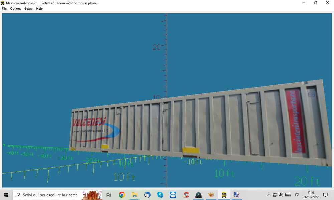Open Task View from the taskbar
Viewport: 334px width, 200px height.
109,195
